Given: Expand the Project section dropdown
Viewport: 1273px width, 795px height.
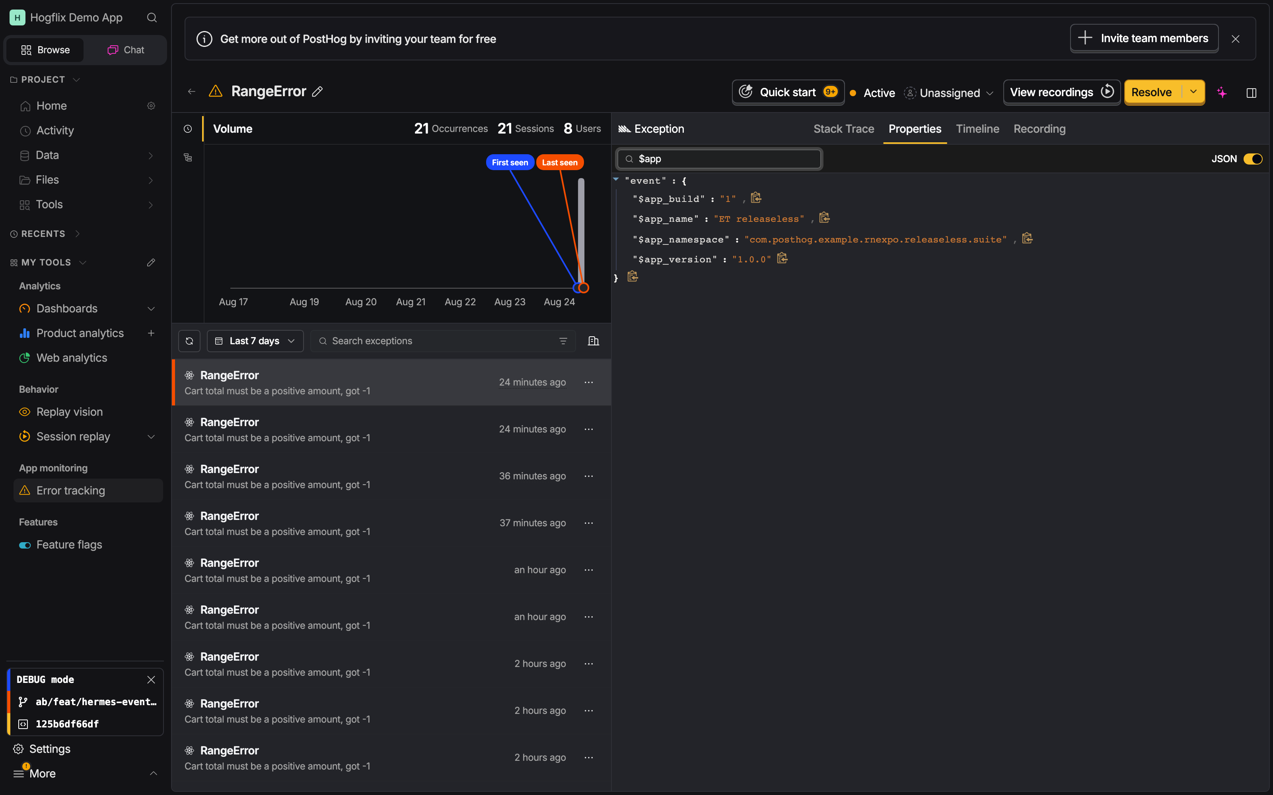Looking at the screenshot, I should click(76, 80).
